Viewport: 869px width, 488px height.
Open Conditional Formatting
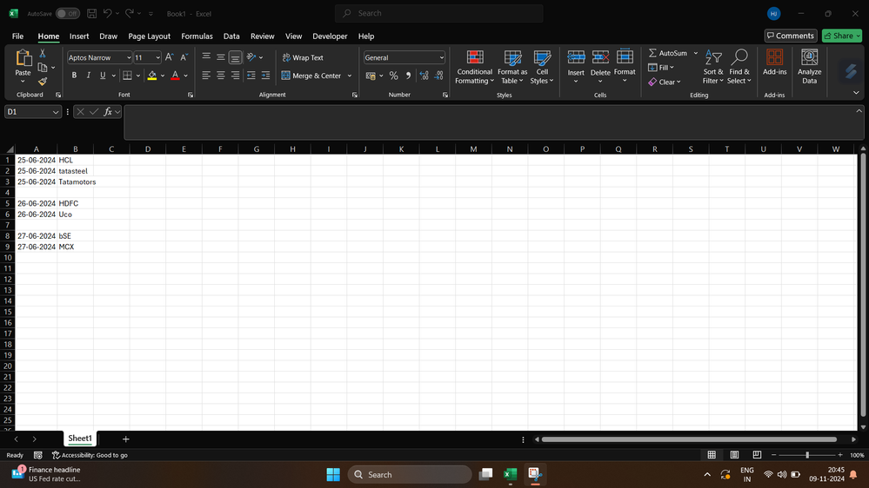click(474, 67)
